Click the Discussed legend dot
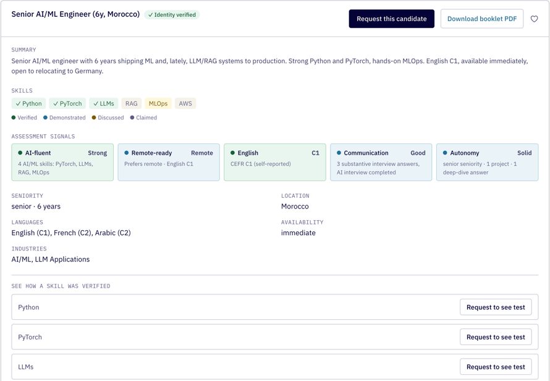 click(94, 118)
